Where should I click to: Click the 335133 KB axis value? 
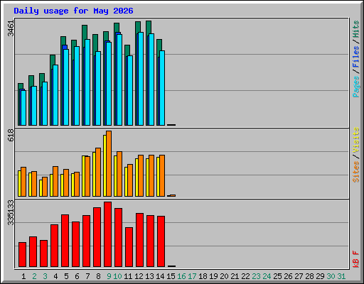(11, 212)
